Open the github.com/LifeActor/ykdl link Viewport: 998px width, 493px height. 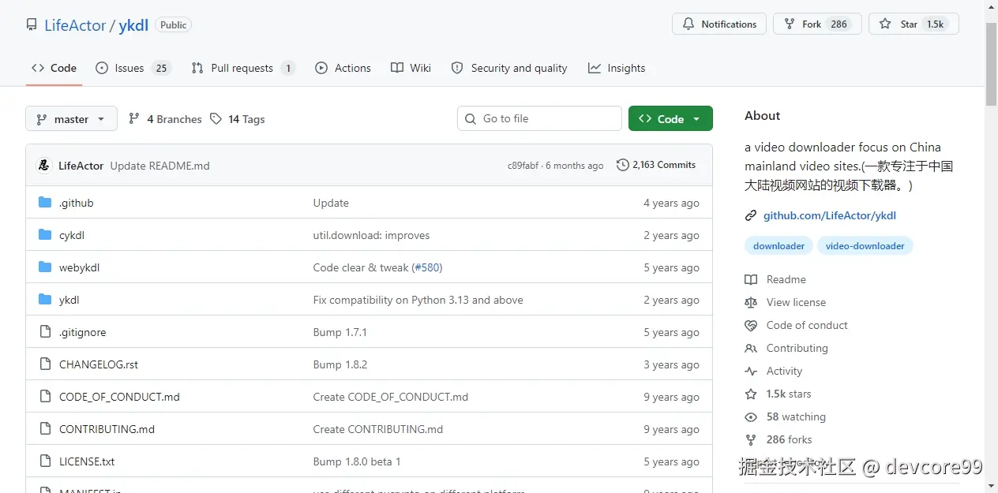pyautogui.click(x=830, y=215)
